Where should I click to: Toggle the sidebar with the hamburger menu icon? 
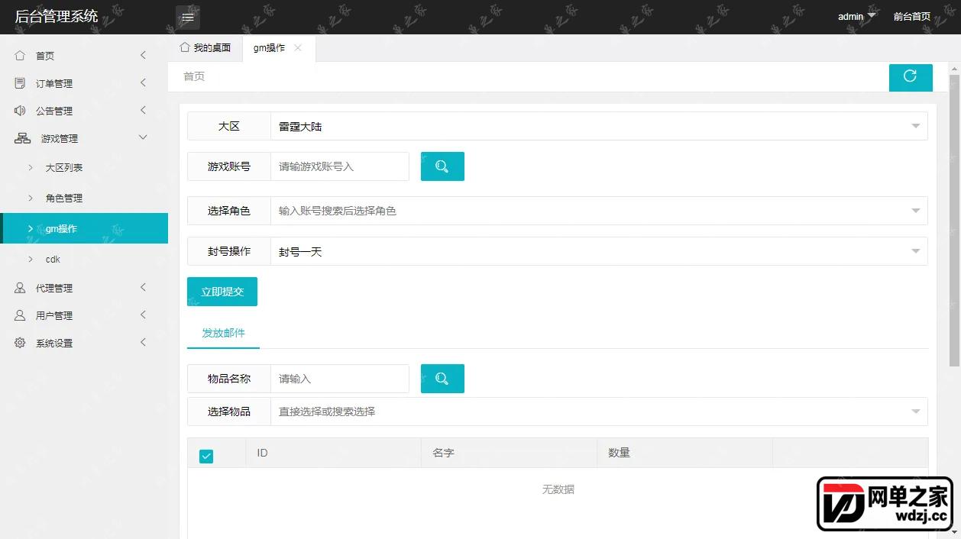[x=188, y=17]
